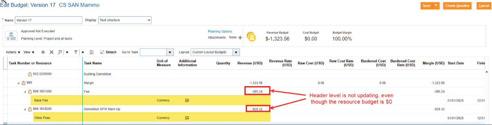The image size is (492, 125).
Task: Click the Save button
Action: [x=426, y=6]
